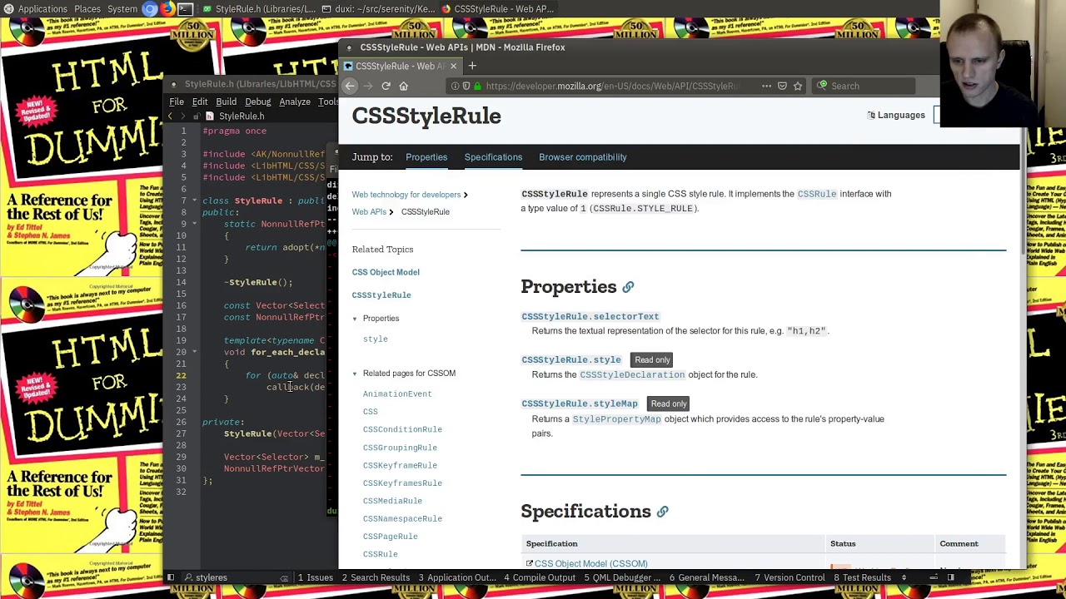
Task: Open CSSStyleRule.selectorText property page
Action: 590,316
